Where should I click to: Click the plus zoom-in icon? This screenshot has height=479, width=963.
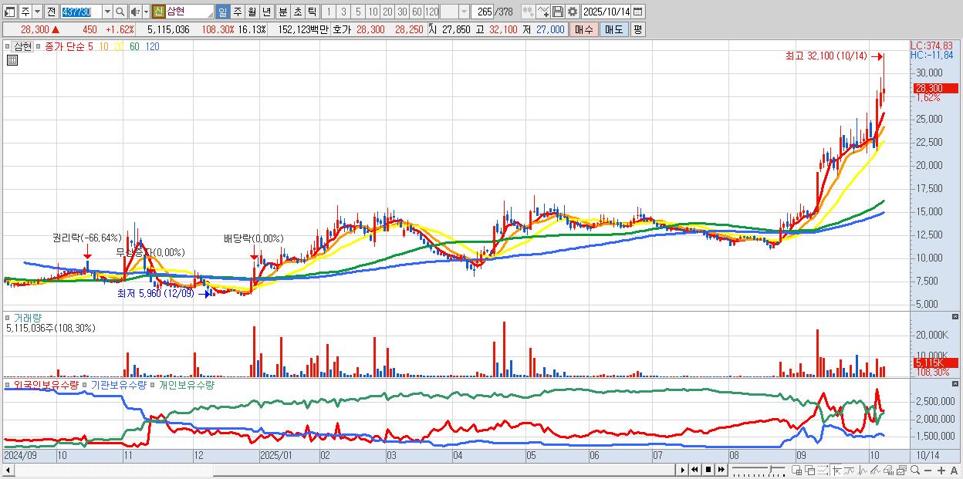[x=941, y=471]
